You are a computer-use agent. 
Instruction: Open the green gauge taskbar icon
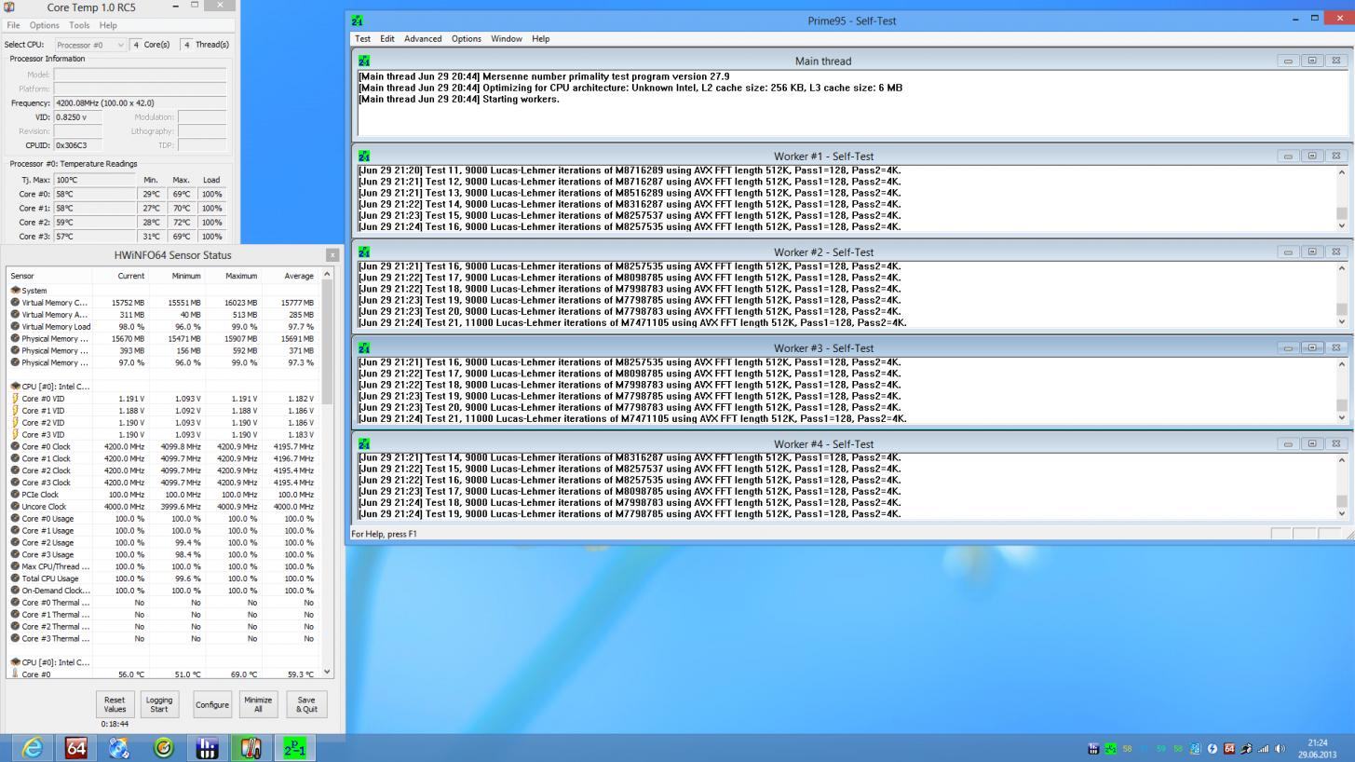(x=163, y=748)
